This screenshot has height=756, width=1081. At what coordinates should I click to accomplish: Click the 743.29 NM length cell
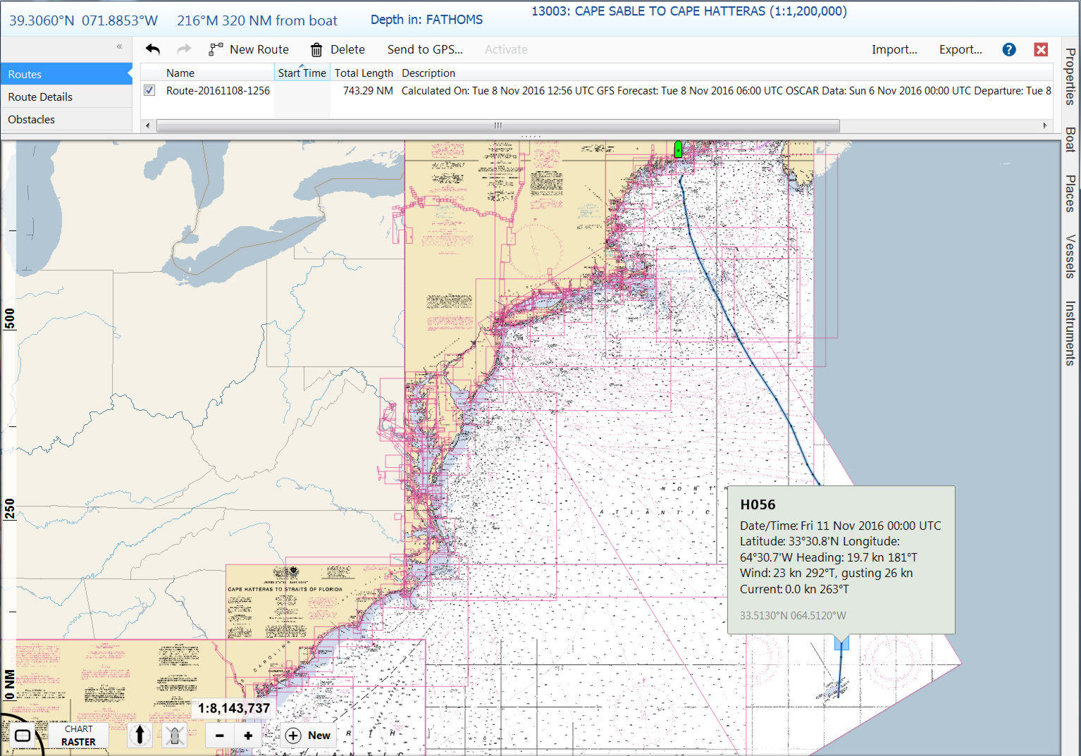pos(368,90)
